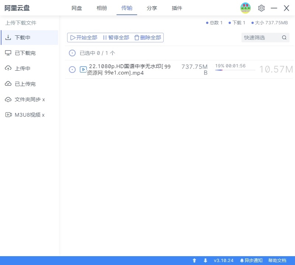Click the monitor icon beside 已下载完

click(8, 53)
